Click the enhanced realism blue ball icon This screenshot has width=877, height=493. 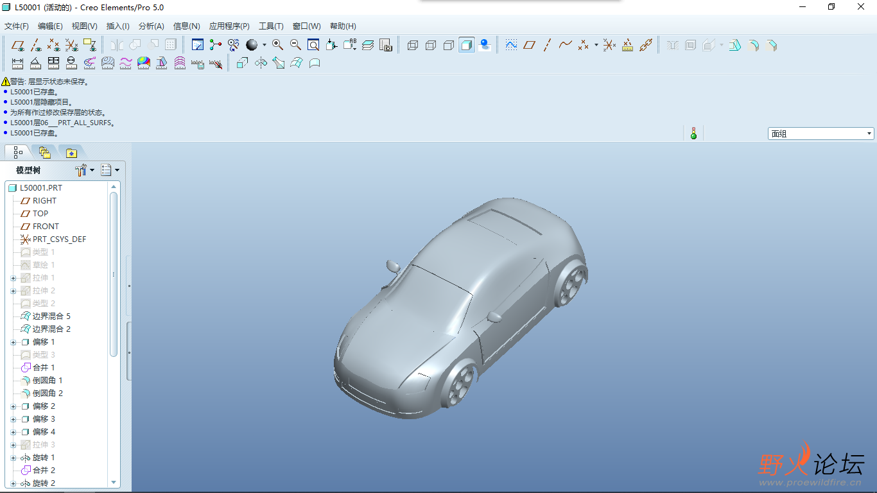pos(485,45)
